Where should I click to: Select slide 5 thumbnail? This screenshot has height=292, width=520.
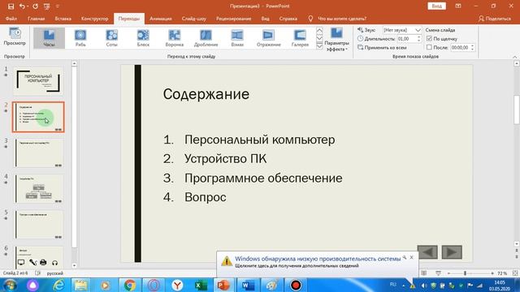click(38, 225)
